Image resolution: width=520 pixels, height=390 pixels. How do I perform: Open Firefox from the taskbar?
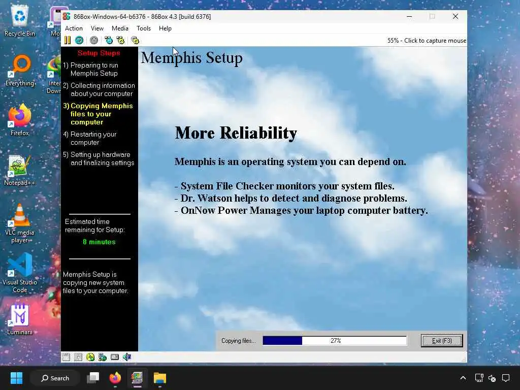[x=115, y=378]
